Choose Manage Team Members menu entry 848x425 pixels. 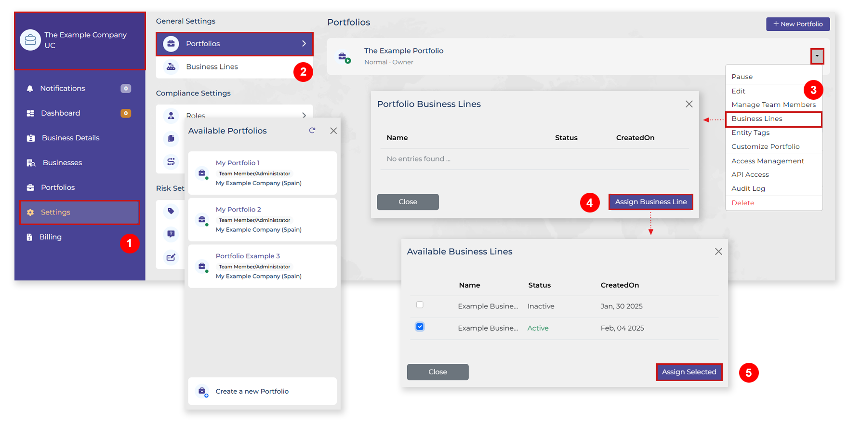[x=774, y=105]
